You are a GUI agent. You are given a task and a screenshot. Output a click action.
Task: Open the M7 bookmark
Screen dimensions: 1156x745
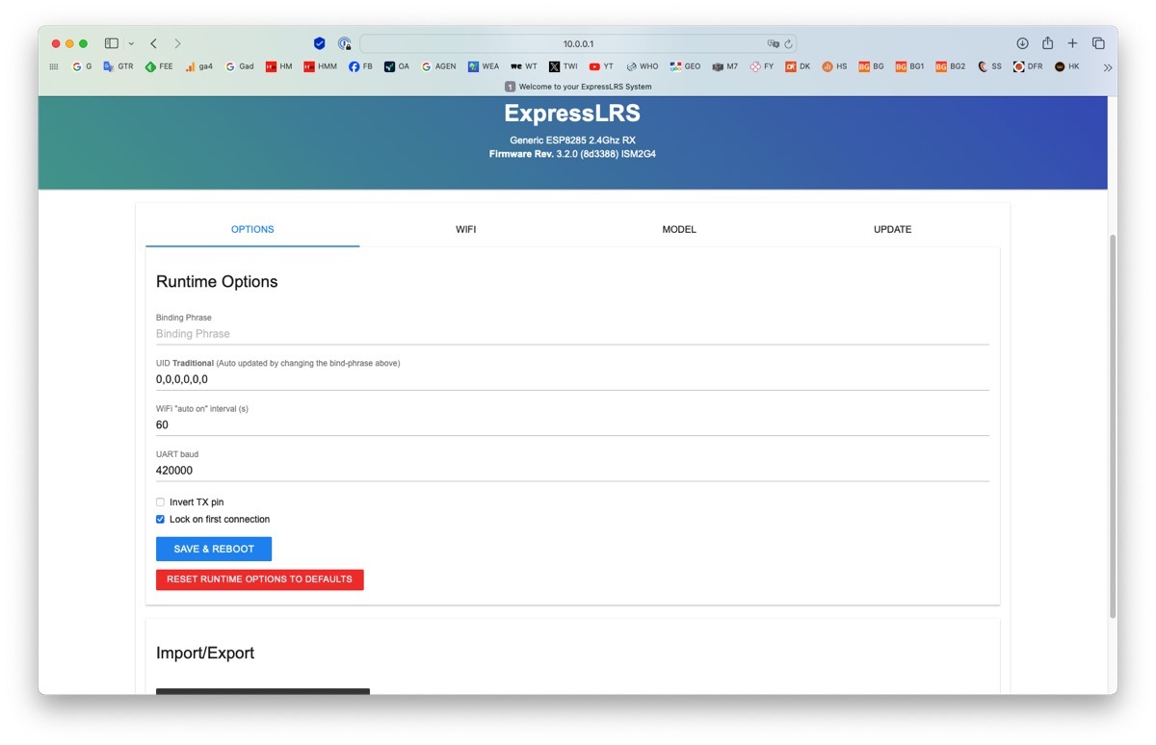coord(725,66)
